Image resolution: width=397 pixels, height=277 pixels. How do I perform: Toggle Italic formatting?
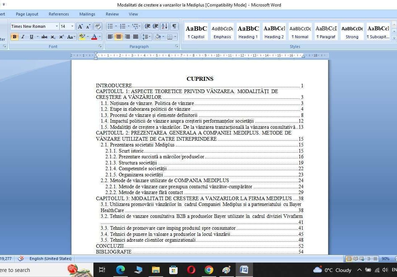tap(22, 37)
